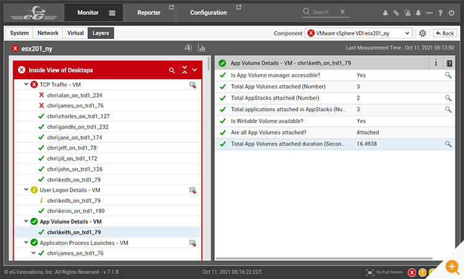This screenshot has width=464, height=279.
Task: Click the bar chart icon beside esx201_ny
Action: pos(202,48)
